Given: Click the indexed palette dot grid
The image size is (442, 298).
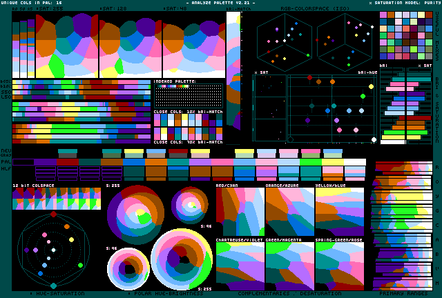Looking at the screenshot, I should pyautogui.click(x=189, y=96).
